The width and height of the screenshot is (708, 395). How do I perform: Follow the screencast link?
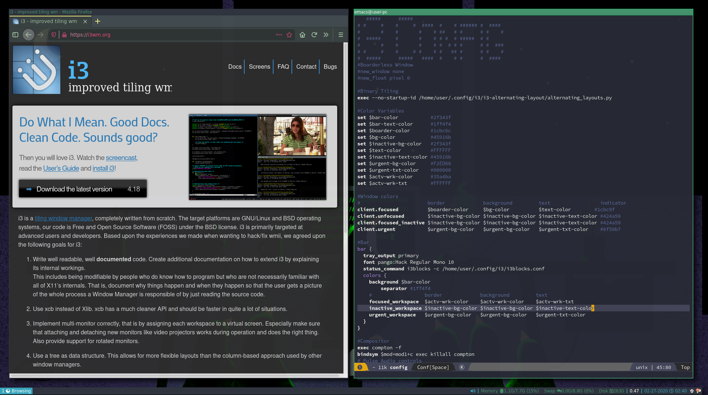121,157
